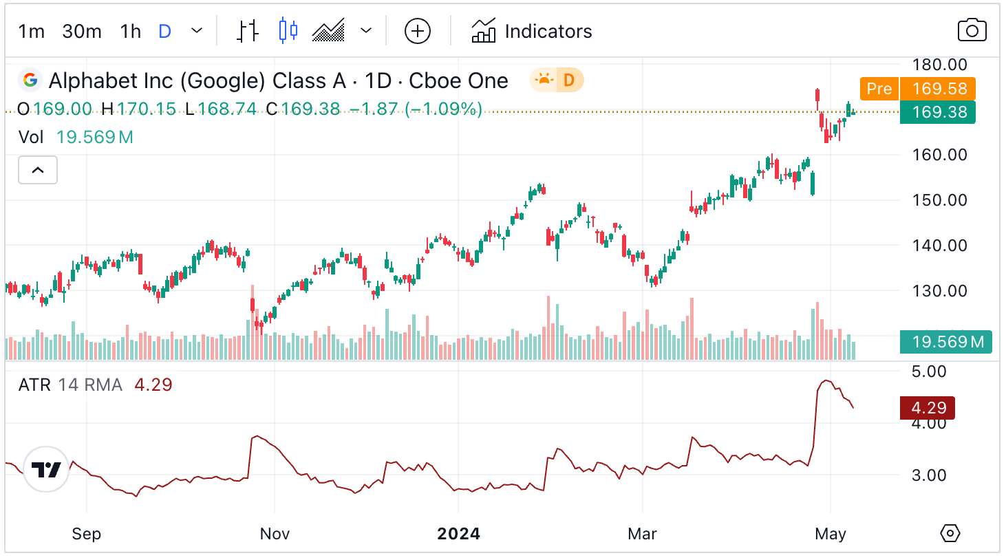Open chart settings with the hexagon icon

click(x=950, y=533)
